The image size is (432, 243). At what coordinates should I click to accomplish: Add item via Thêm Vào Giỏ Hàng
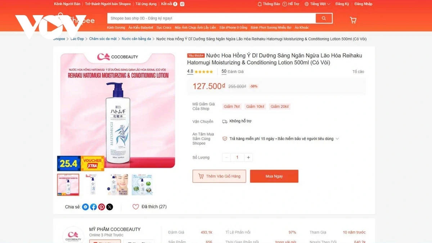[219, 176]
